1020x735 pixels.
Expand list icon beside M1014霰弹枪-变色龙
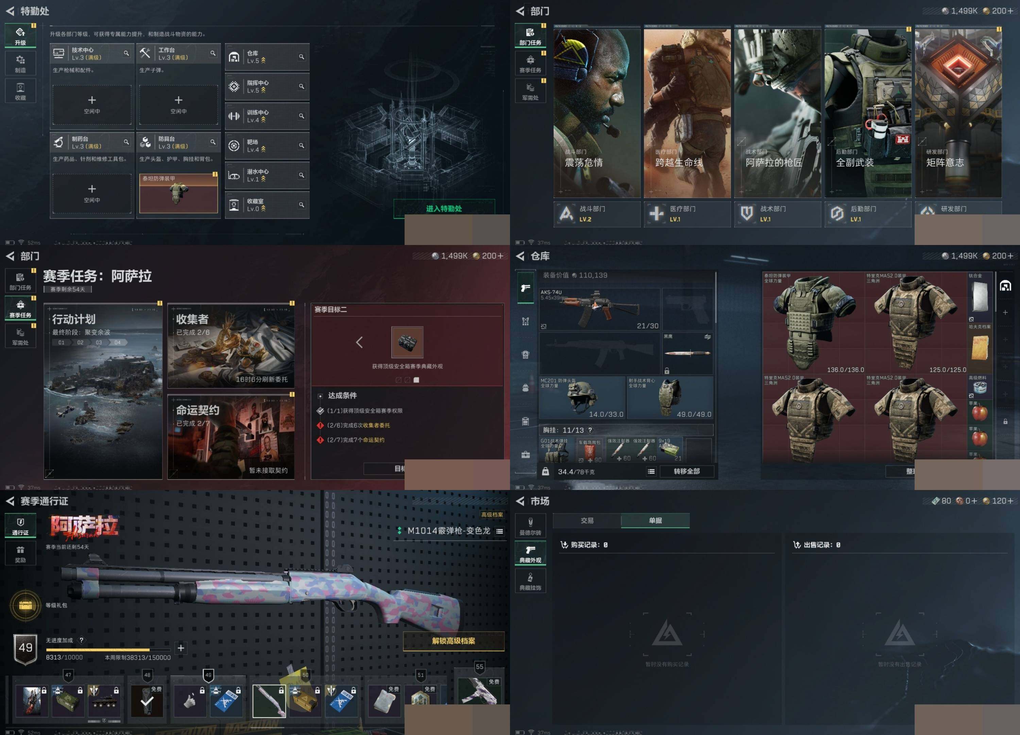(500, 531)
